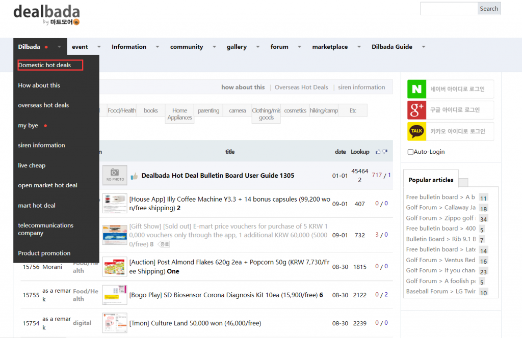This screenshot has height=338, width=522.
Task: Open Baseball Forum LG popular article
Action: coord(441,292)
